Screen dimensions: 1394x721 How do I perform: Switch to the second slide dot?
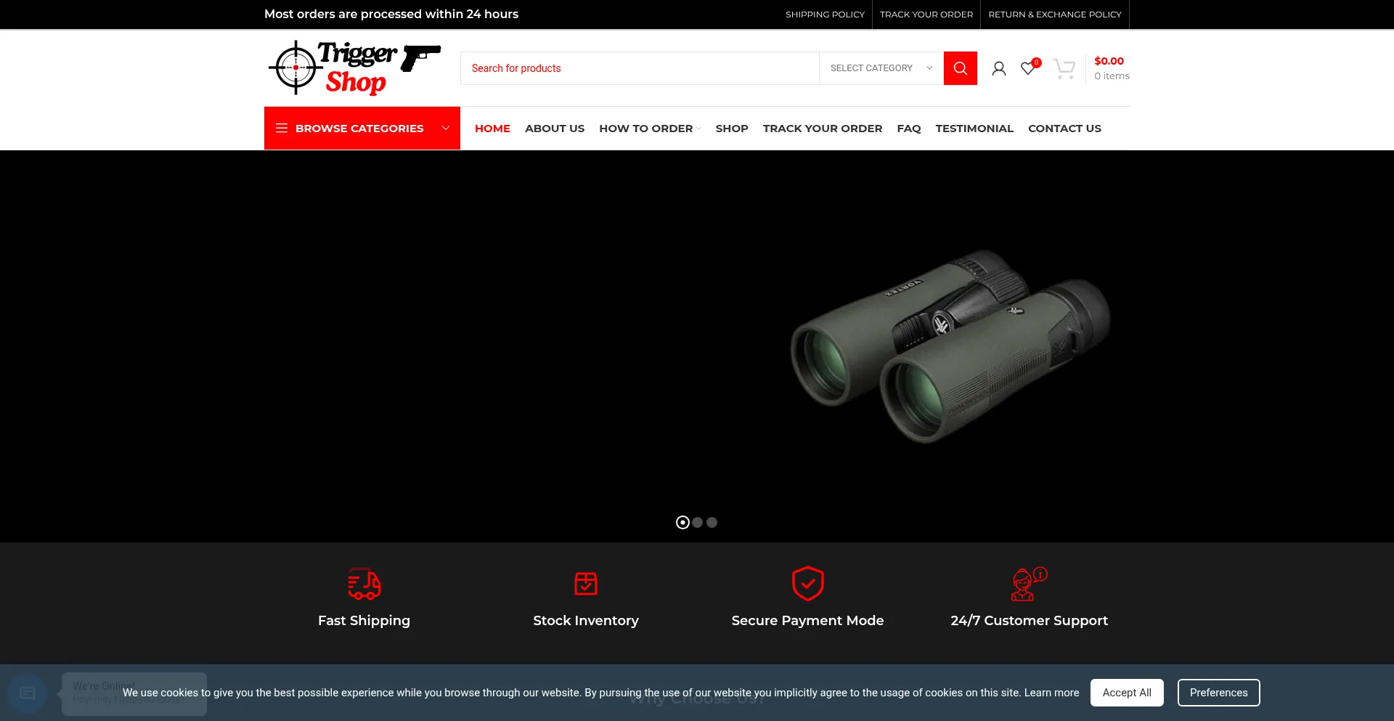[x=698, y=523]
